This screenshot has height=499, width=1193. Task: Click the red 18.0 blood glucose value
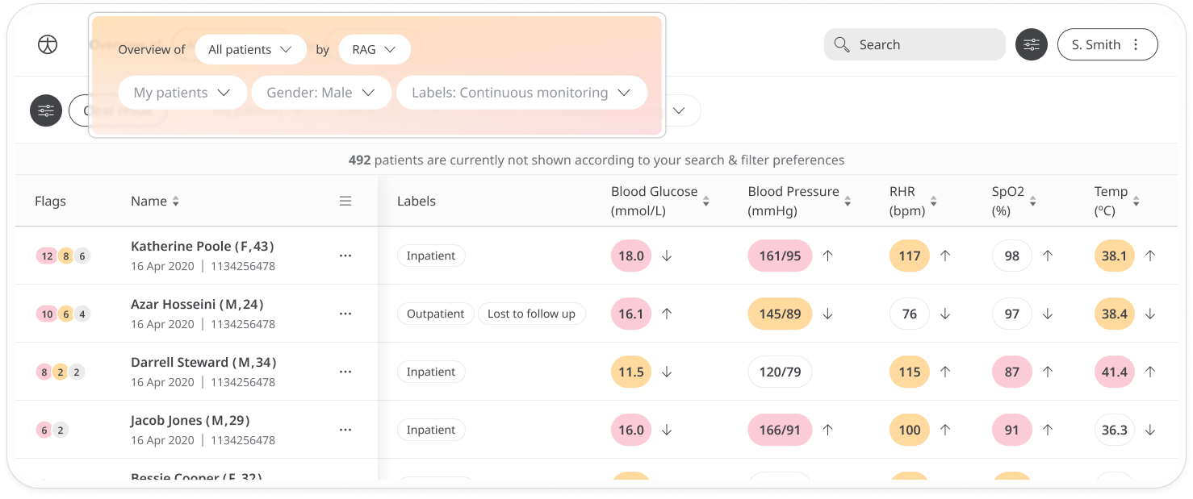point(631,256)
